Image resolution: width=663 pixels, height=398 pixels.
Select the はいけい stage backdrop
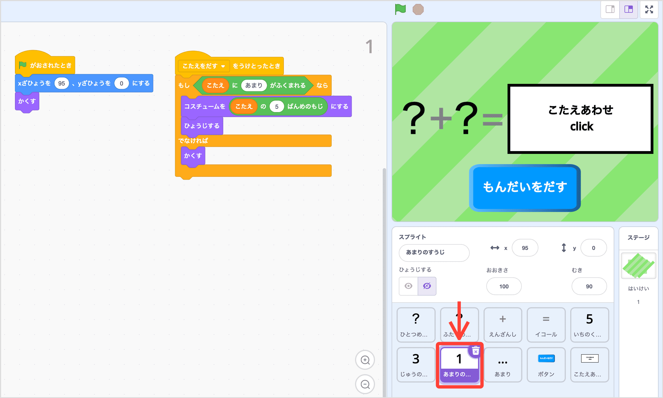click(x=638, y=266)
